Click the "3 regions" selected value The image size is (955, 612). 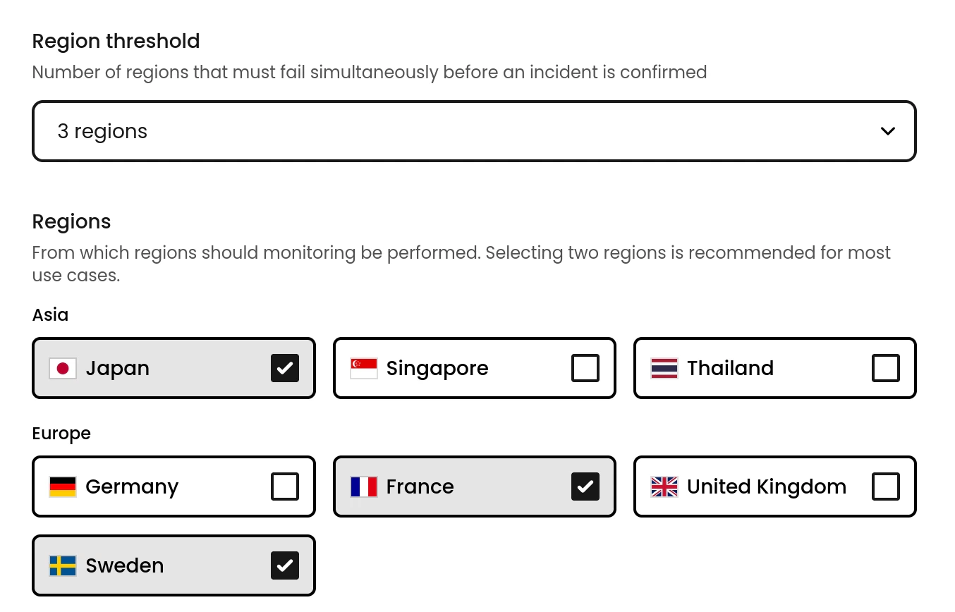(102, 131)
